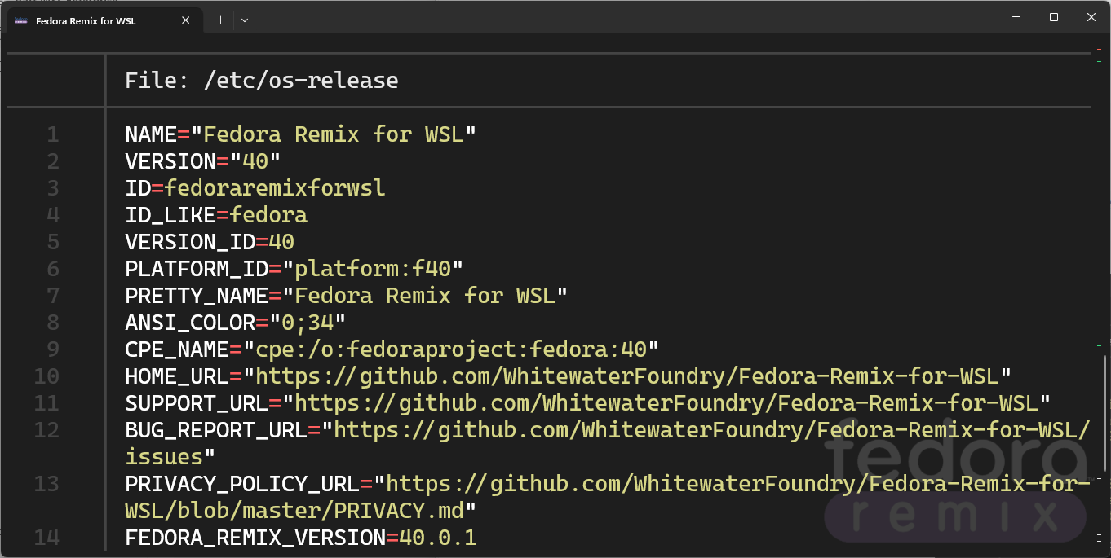Click VERSION_ID=40 on line 5

coord(209,241)
